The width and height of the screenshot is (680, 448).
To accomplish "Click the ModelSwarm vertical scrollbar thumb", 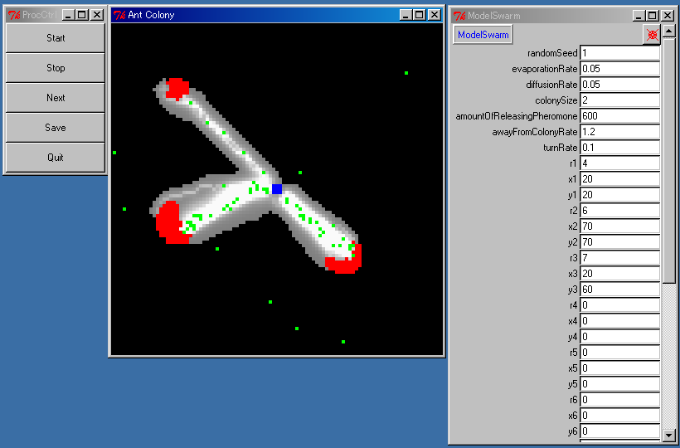I will [669, 161].
